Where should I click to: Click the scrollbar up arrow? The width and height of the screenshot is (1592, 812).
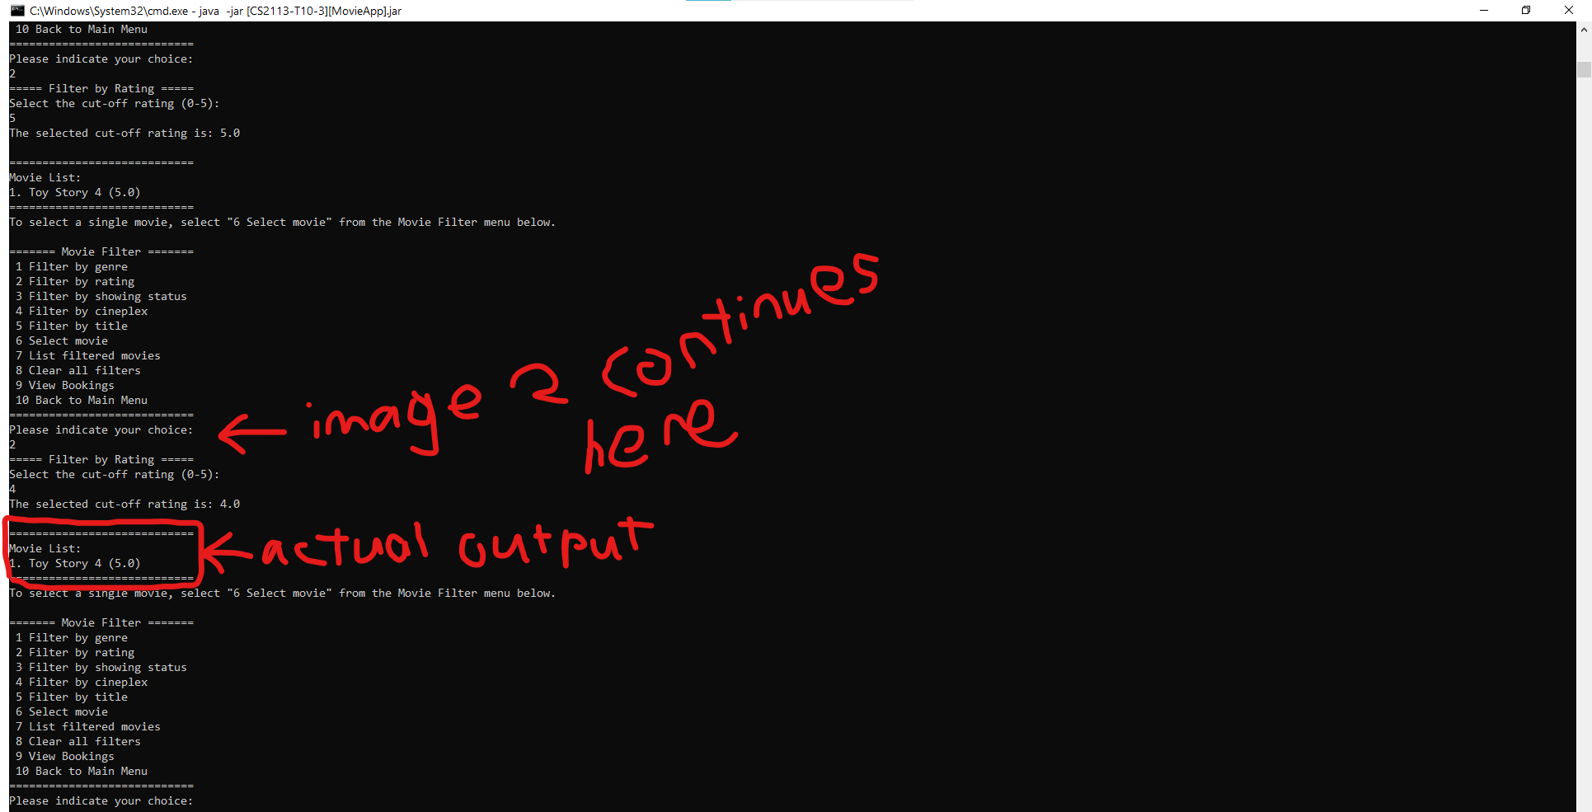(x=1584, y=30)
